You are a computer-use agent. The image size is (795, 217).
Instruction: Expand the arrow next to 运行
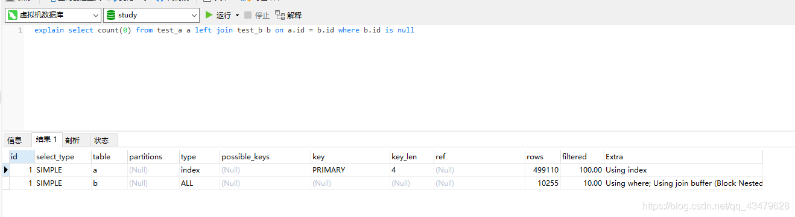click(x=237, y=15)
